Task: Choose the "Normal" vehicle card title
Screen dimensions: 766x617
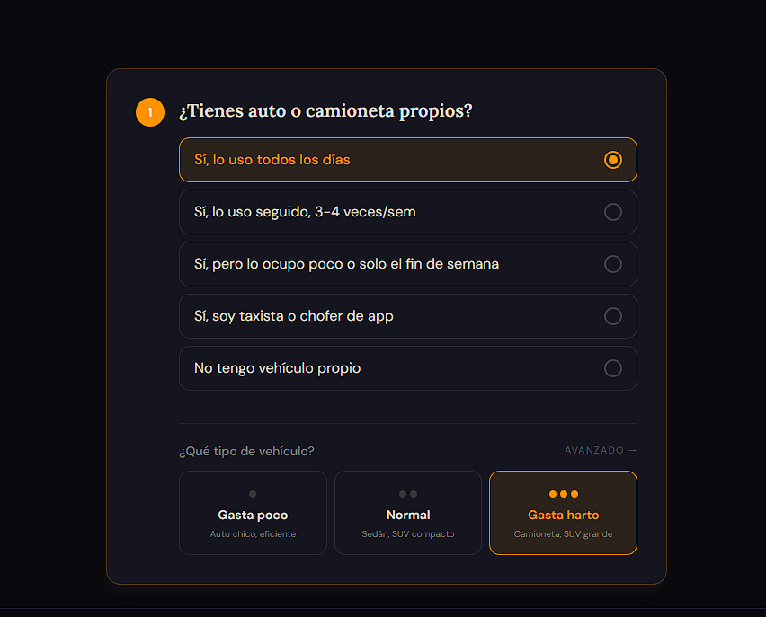Action: [408, 516]
